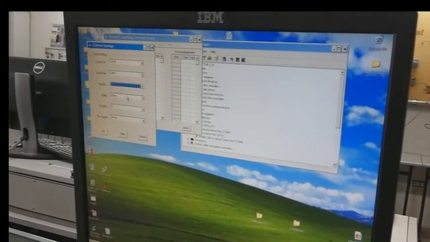Select the right folder icon on the grassy hill

click(297, 224)
